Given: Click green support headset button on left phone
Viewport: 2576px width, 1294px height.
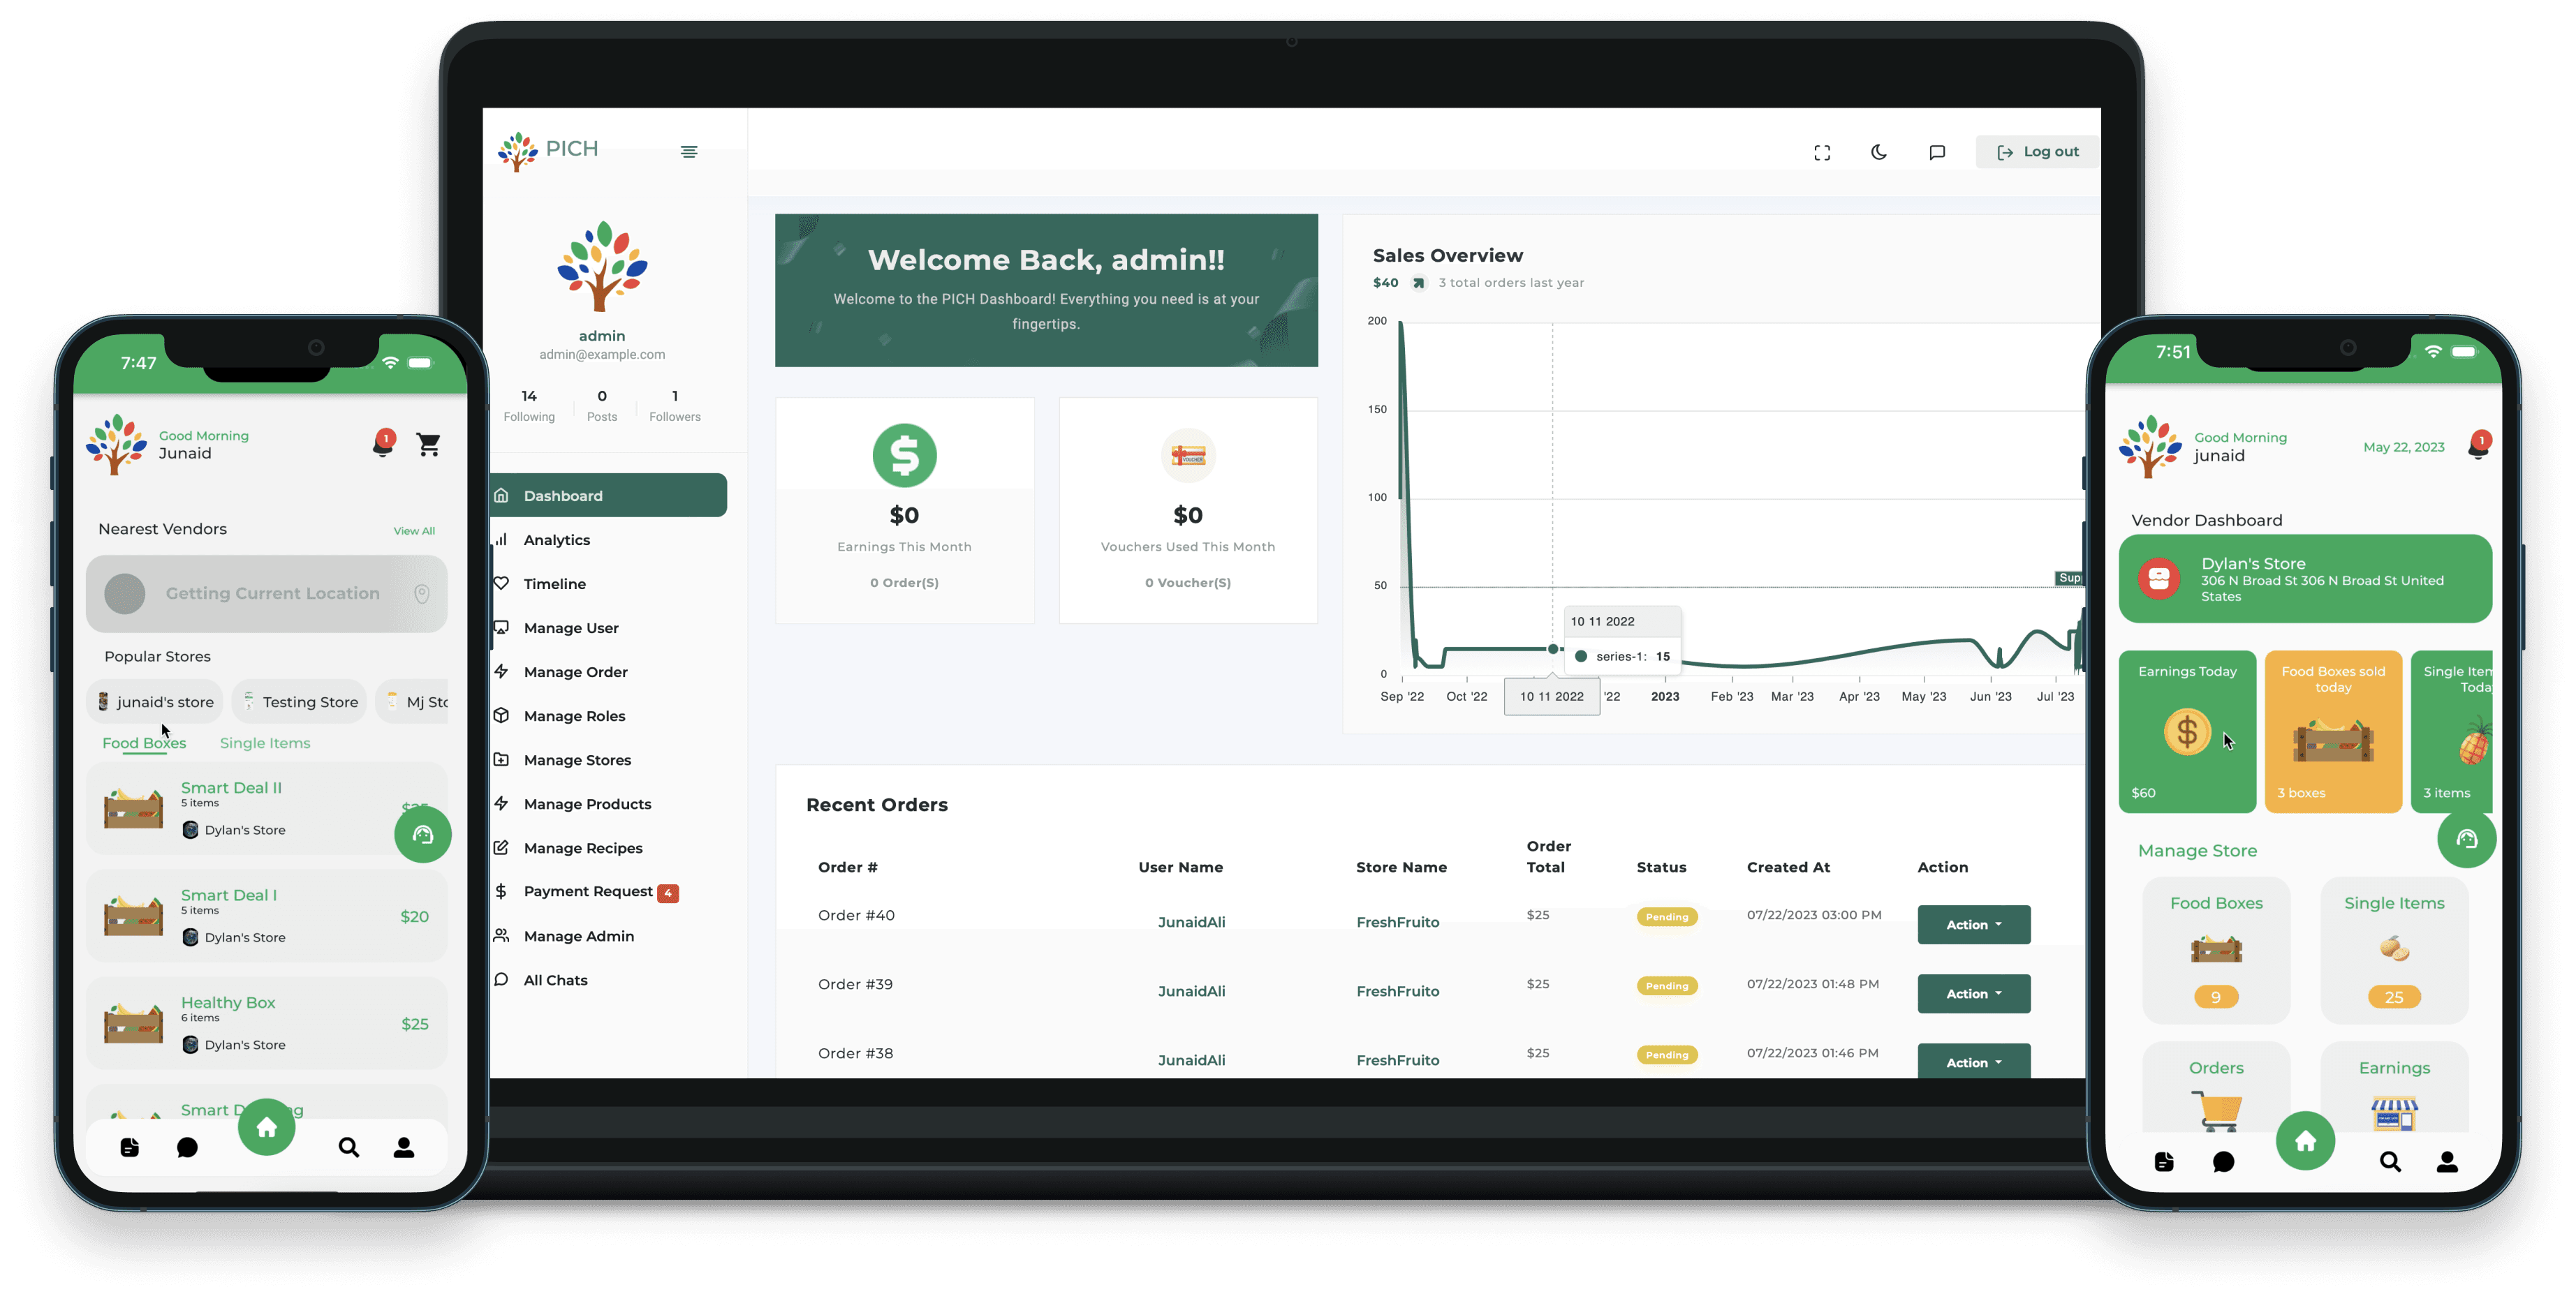Looking at the screenshot, I should [x=423, y=834].
